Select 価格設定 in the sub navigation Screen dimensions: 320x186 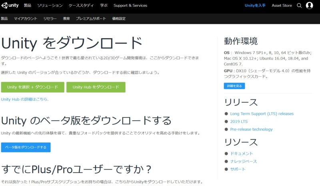119,18
